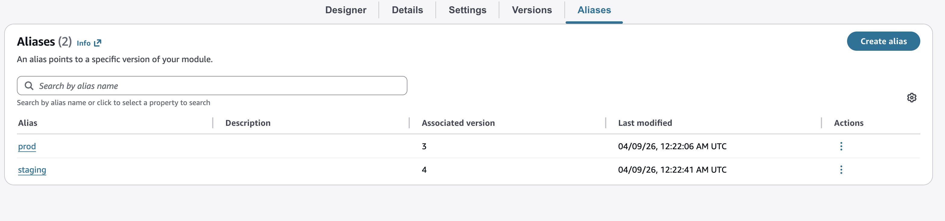The width and height of the screenshot is (945, 221).
Task: Click the external link icon beside Info
Action: (98, 43)
